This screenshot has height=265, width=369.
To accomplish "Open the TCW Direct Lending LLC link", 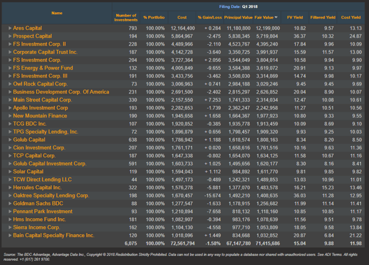I will tap(42, 180).
